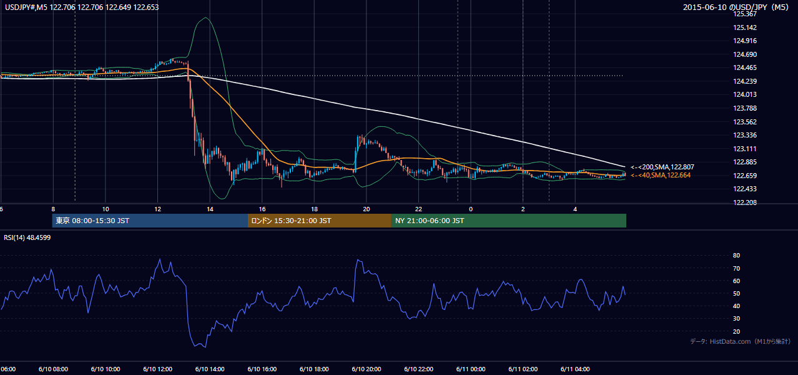Viewport: 798px width, 375px height.
Task: Click hour tick 22 under price chart
Action: (x=419, y=209)
